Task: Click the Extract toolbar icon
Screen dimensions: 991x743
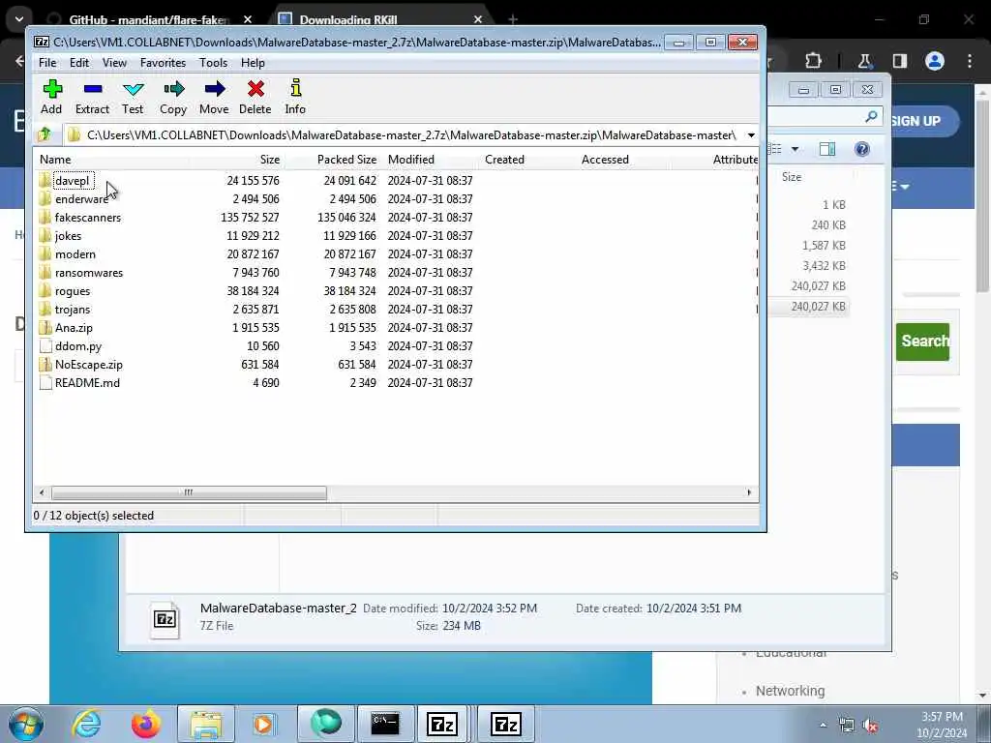Action: [x=92, y=89]
